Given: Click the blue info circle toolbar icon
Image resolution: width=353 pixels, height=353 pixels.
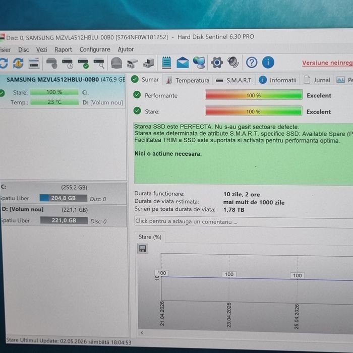Looking at the screenshot, I should (x=268, y=63).
